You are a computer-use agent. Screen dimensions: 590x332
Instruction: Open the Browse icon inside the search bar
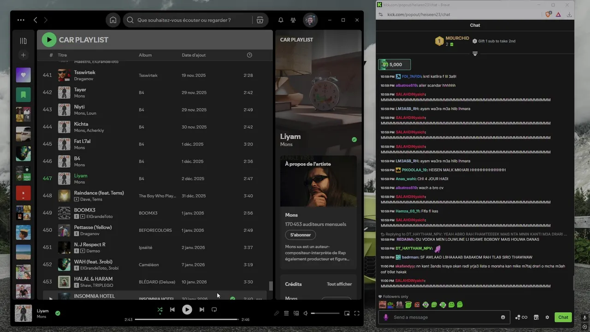click(260, 20)
